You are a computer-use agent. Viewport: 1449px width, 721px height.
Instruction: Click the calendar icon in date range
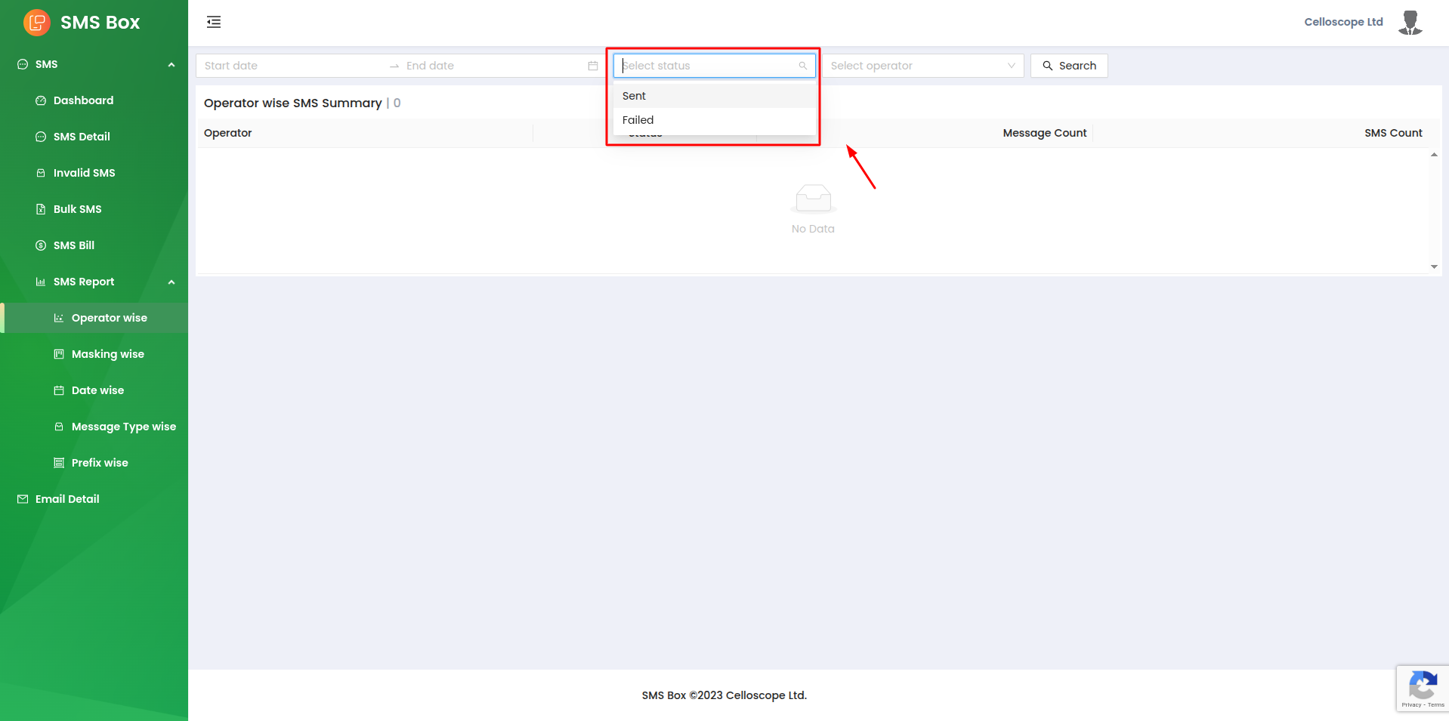[x=593, y=66]
